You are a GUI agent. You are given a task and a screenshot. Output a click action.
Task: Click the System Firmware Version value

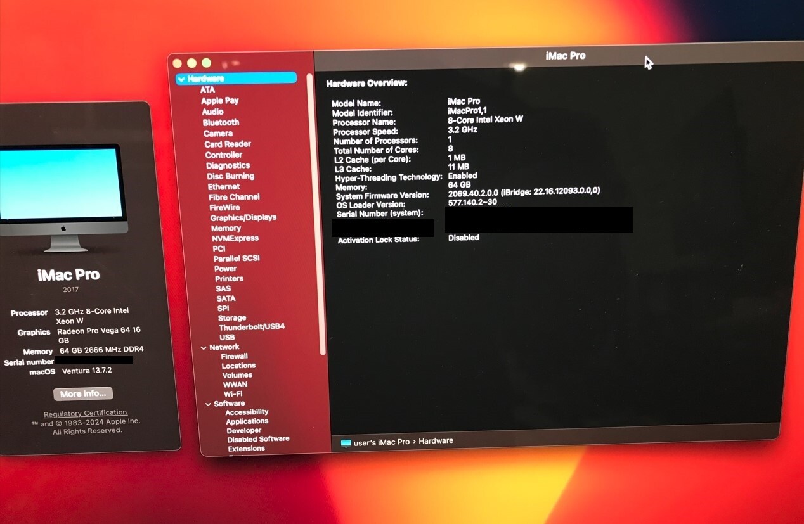click(524, 192)
